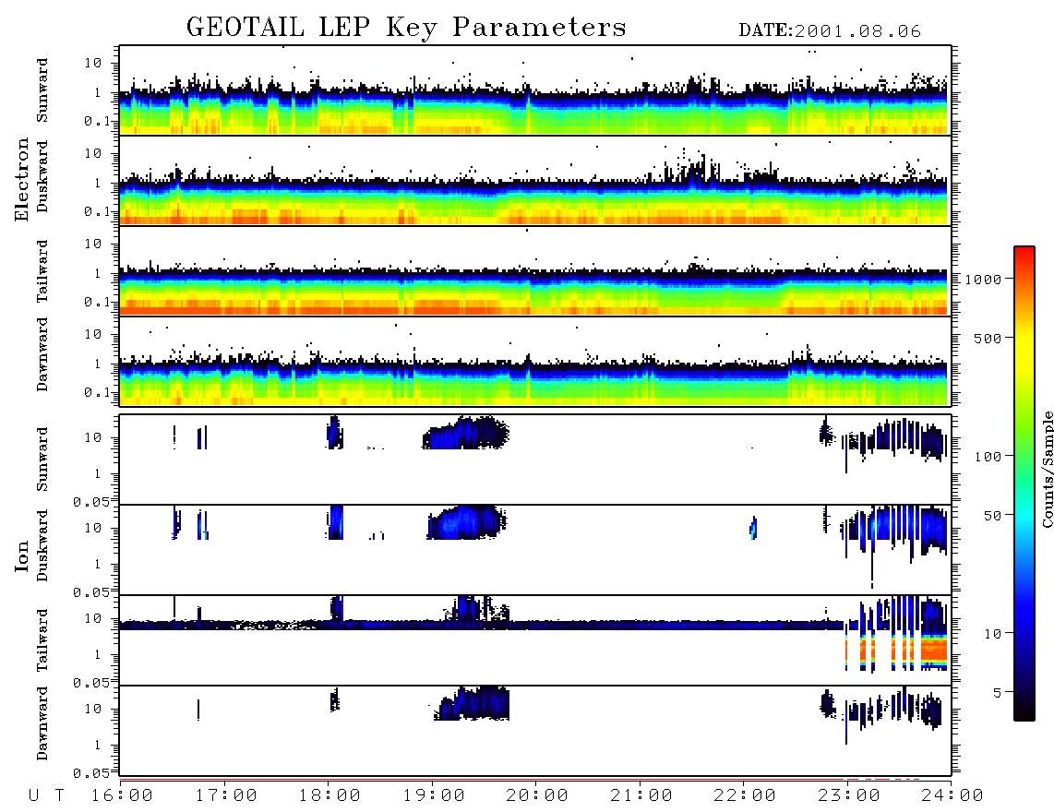
Task: Click the Counts/Sample colorbar label
Action: tap(1047, 469)
